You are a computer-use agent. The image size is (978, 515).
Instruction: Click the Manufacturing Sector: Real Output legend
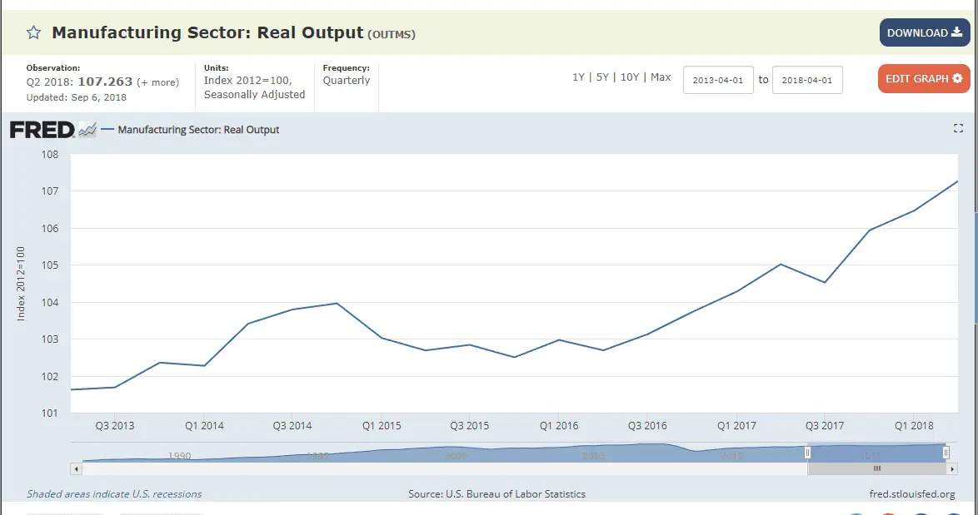pos(190,130)
